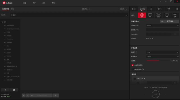Screen dimensions: 180x100
Task: Enable the save video to file checkbox
Action: [x=133, y=69]
